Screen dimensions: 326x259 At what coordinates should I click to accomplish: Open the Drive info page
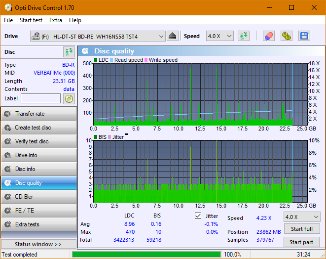pos(39,155)
